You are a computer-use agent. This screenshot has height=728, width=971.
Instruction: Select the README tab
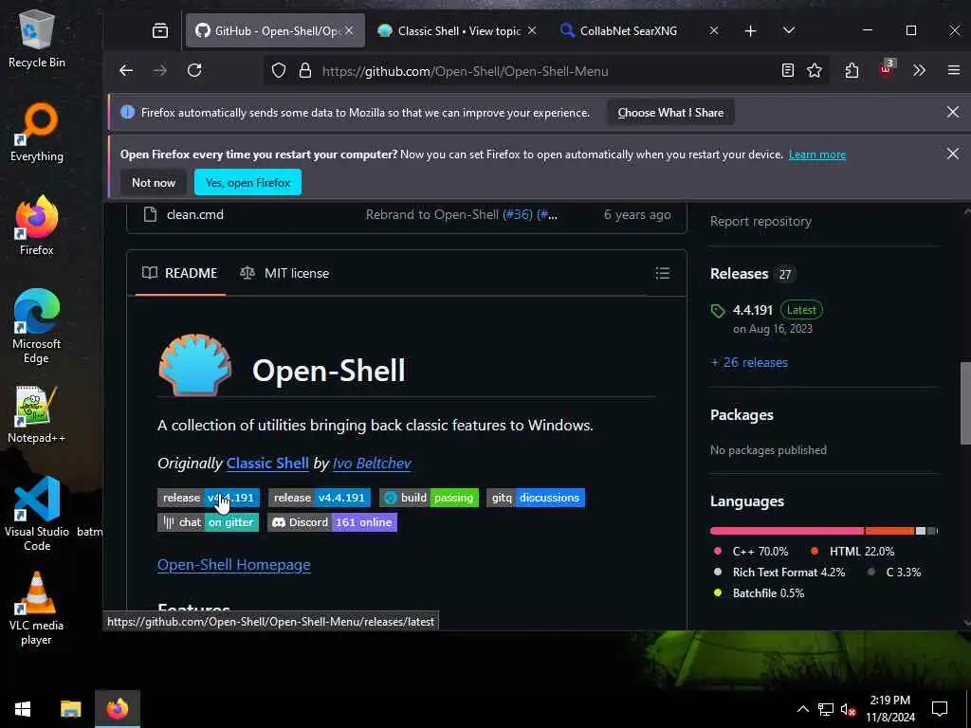click(179, 273)
